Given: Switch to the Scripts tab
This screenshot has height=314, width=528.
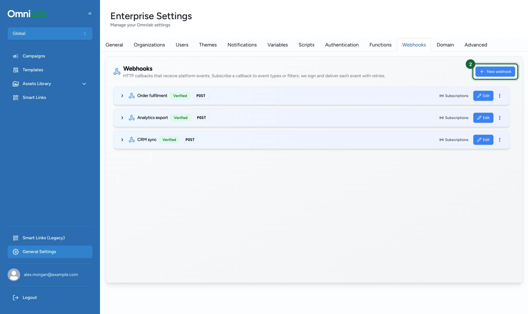Looking at the screenshot, I should coord(307,45).
